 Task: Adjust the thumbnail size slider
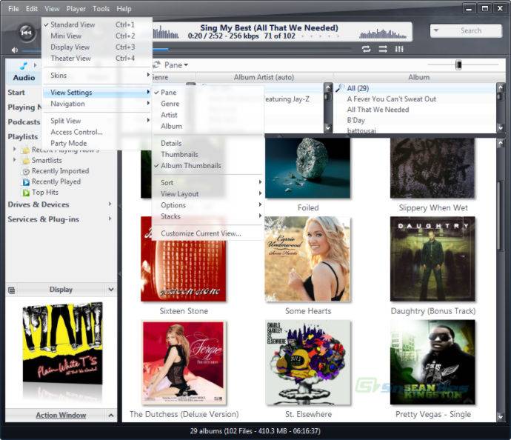pos(458,65)
